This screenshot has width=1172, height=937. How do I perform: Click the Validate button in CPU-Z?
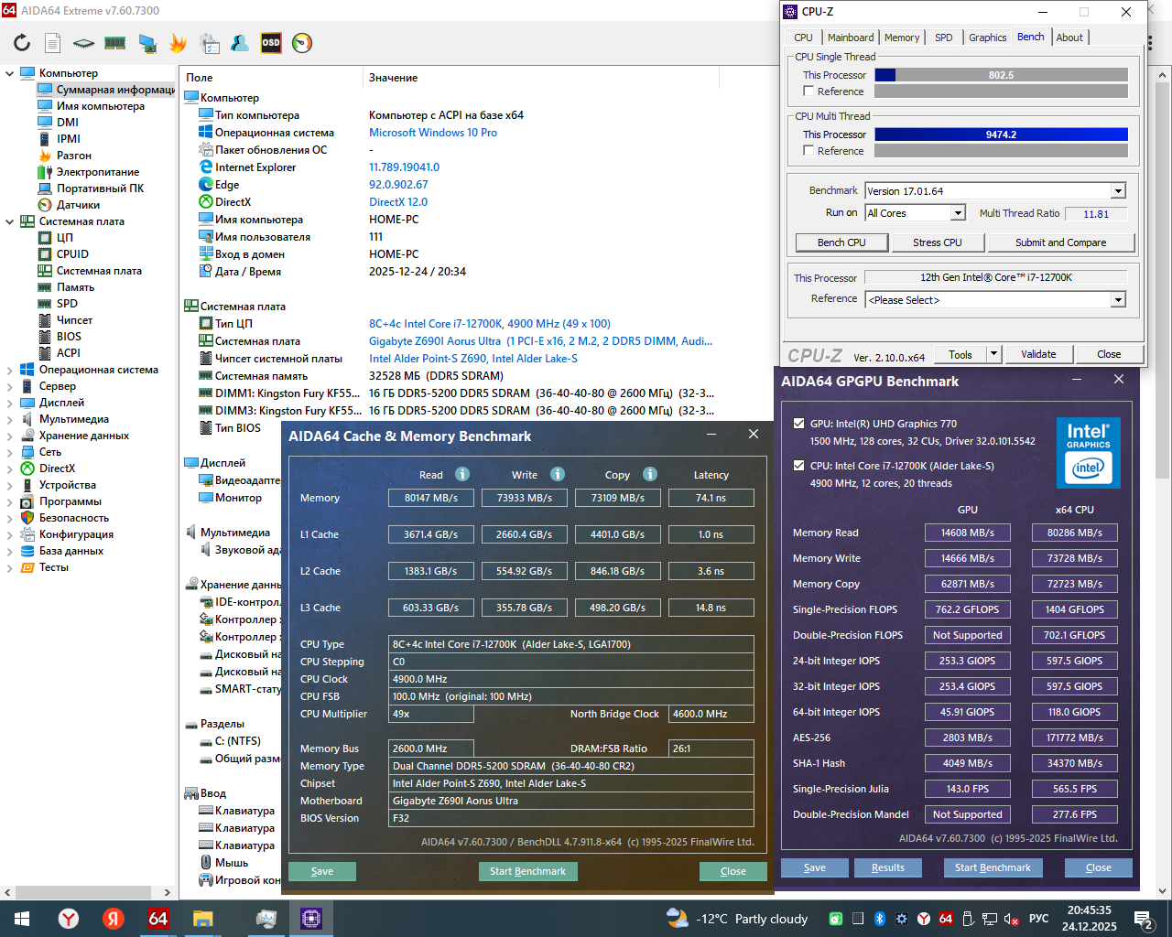(1038, 354)
